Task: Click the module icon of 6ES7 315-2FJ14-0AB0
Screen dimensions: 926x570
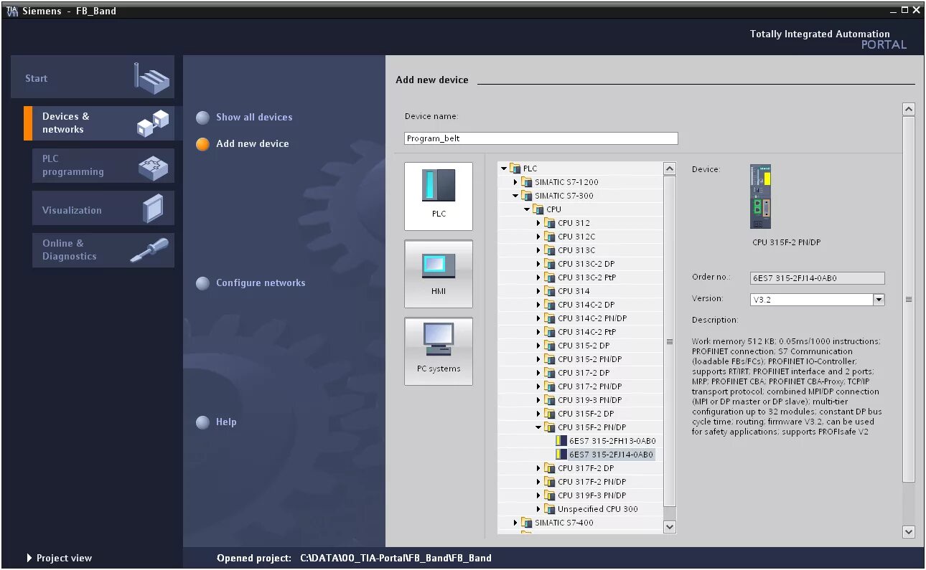Action: (562, 455)
